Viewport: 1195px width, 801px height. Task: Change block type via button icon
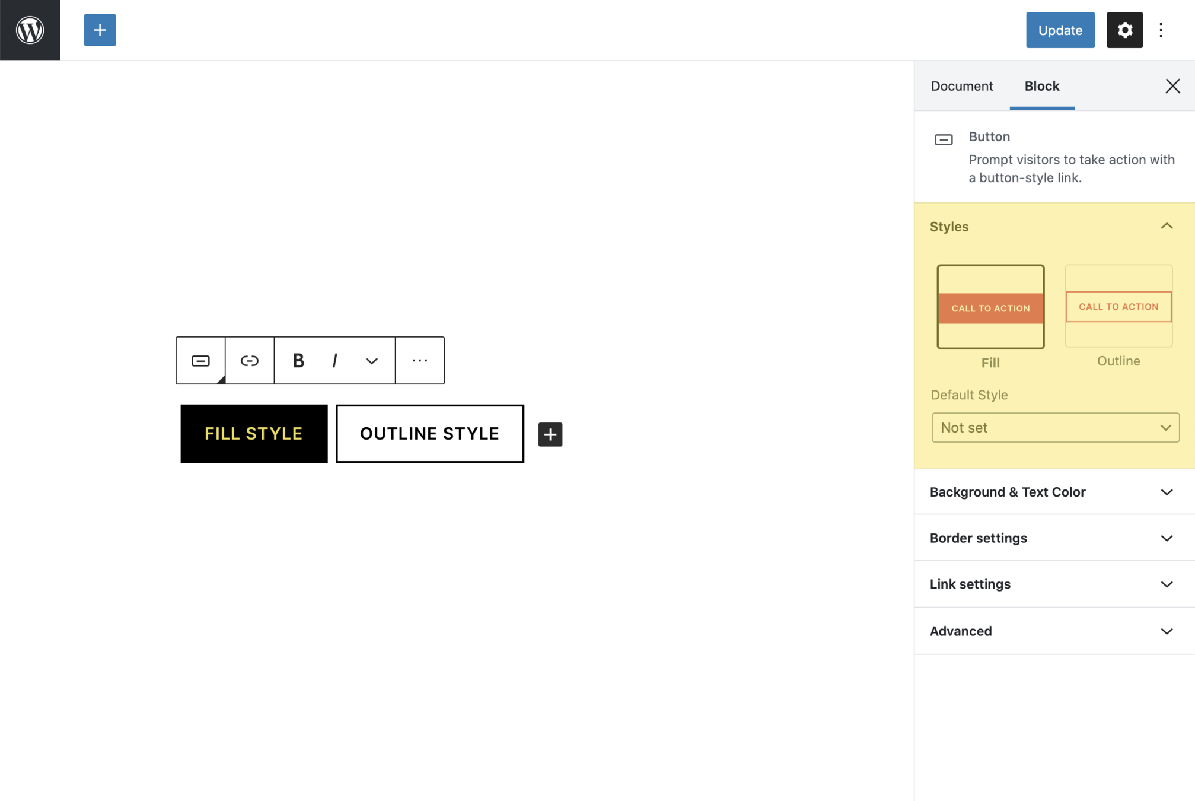click(x=200, y=360)
